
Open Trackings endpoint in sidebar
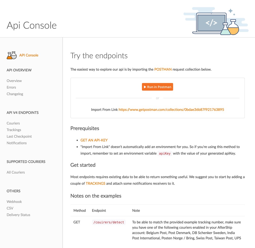pos(14,130)
